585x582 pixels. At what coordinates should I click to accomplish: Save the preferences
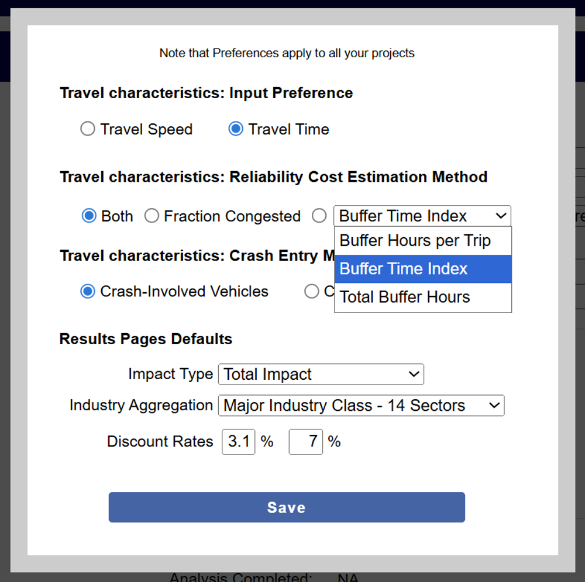point(287,507)
